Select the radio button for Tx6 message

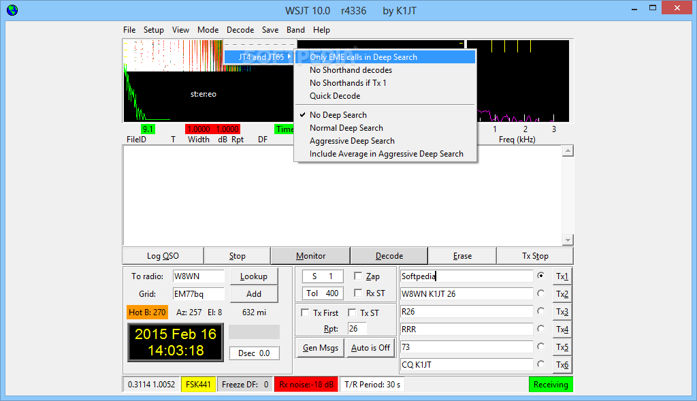540,364
